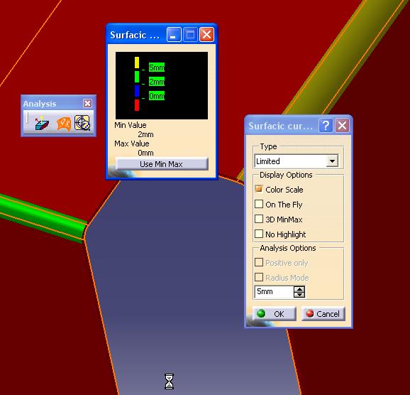Select the axis system icon in Analysis toolbar
Viewport: 410px width, 395px height.
(x=42, y=123)
